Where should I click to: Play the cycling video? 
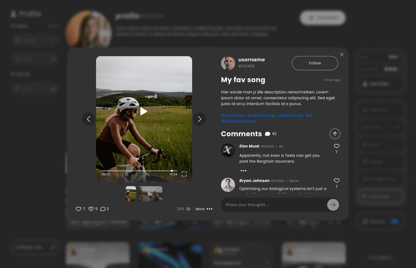point(143,111)
